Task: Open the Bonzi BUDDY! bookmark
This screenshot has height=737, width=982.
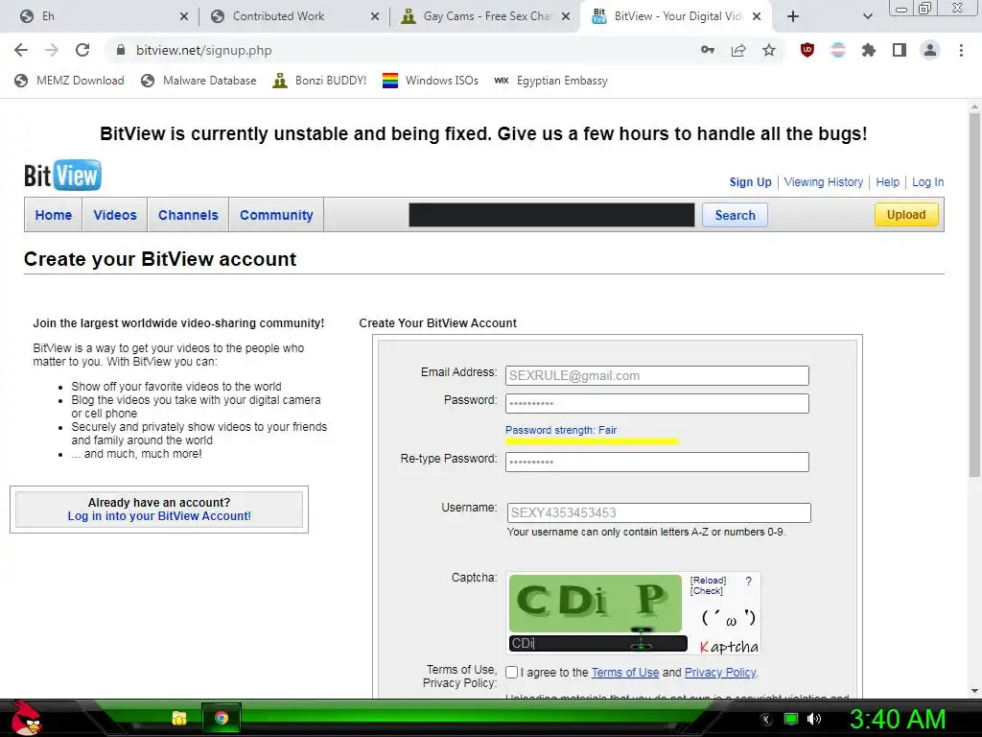Action: [x=319, y=81]
